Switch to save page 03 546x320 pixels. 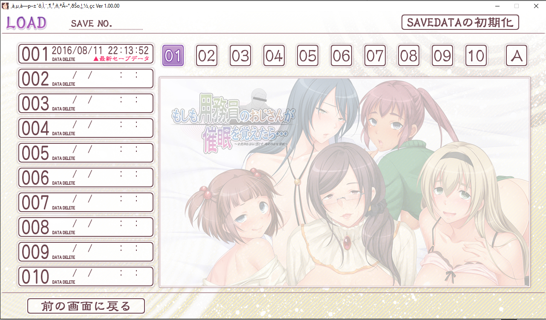[x=240, y=55]
